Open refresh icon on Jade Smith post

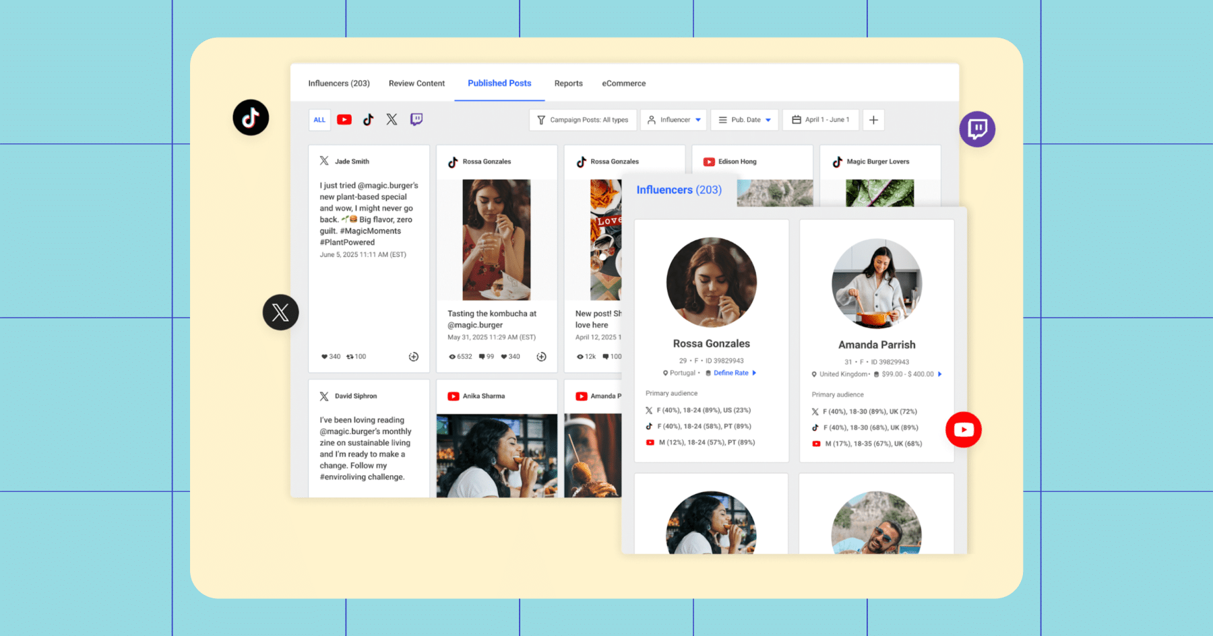pos(414,357)
